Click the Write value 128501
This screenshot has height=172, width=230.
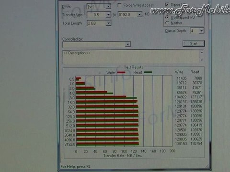click(x=181, y=130)
